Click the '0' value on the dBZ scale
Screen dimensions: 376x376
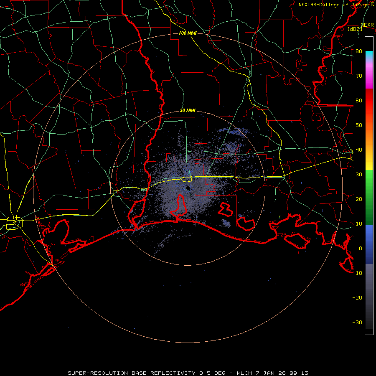361,249
